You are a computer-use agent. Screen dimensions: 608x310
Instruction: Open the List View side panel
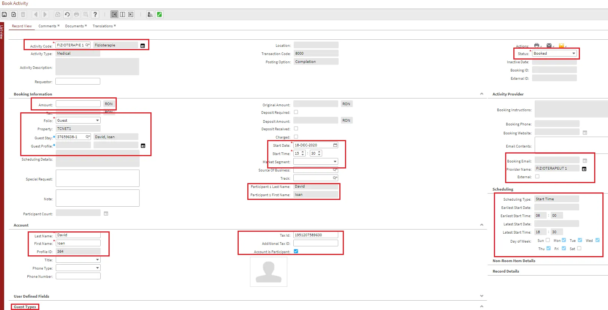[x=2, y=32]
